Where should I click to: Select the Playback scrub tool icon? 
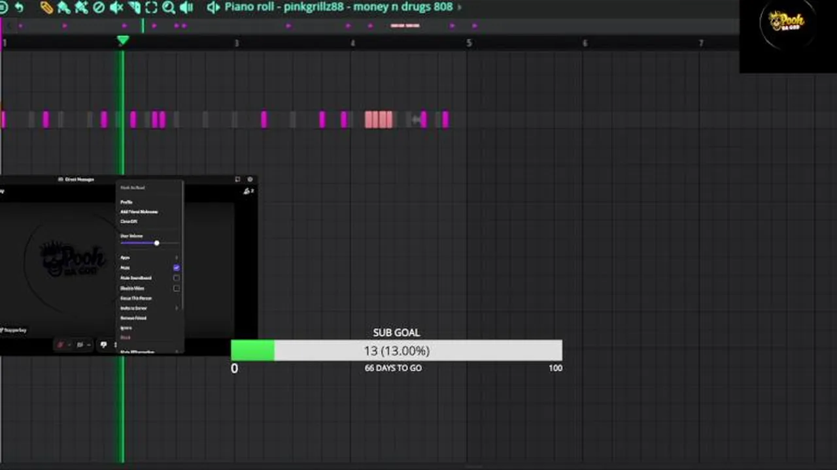[186, 7]
